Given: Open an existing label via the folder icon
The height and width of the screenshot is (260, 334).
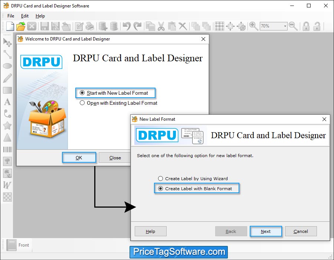Looking at the screenshot, I should tap(21, 26).
